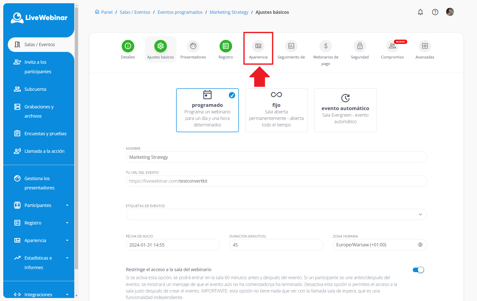Select the Presentadores face icon
Viewport: 477px width, 301px height.
[193, 46]
